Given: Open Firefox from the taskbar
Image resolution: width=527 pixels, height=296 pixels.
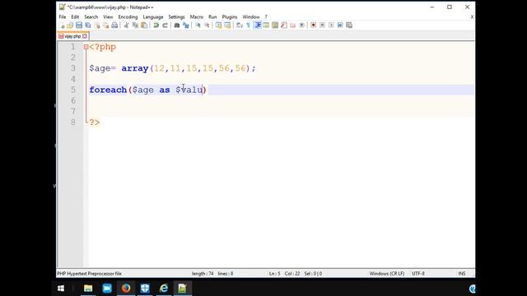Looking at the screenshot, I should [x=126, y=289].
